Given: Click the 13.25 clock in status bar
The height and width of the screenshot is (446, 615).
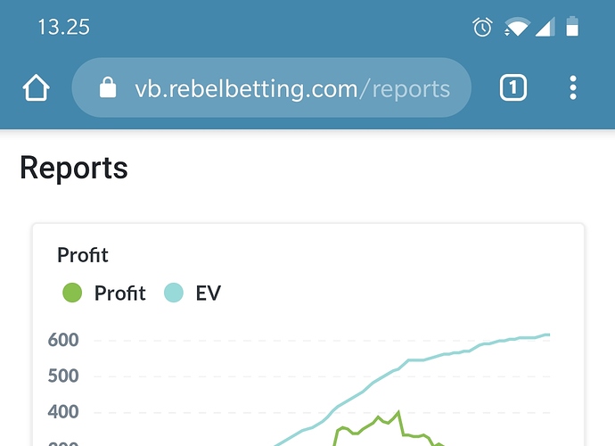Looking at the screenshot, I should pyautogui.click(x=63, y=27).
